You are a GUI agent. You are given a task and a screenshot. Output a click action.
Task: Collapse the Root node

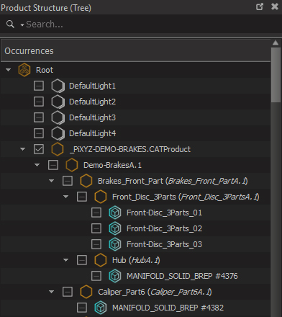click(x=8, y=70)
